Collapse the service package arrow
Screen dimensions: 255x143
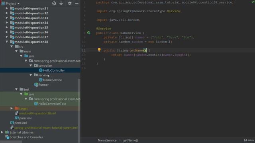[31, 75]
